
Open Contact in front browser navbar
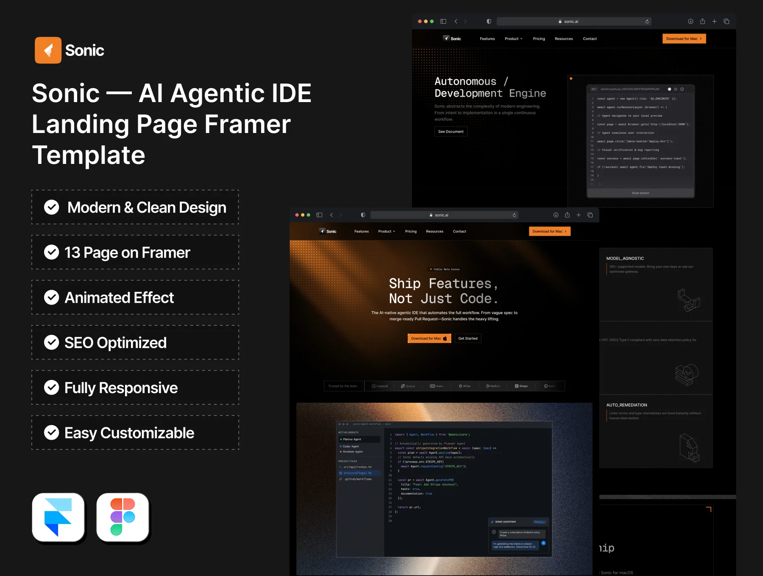pos(459,231)
